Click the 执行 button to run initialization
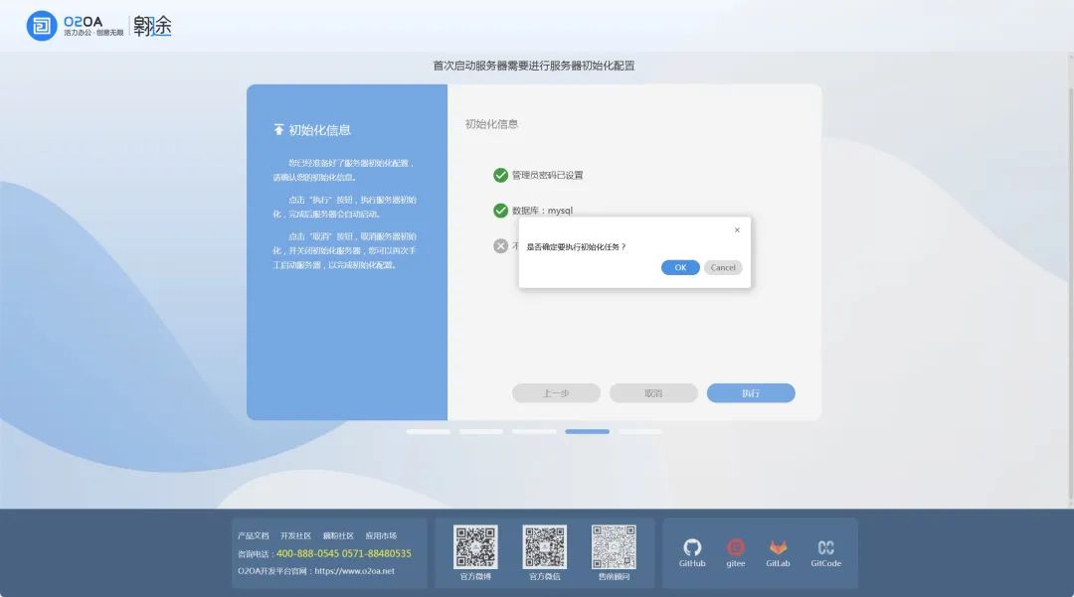Viewport: 1074px width, 597px height. (751, 392)
